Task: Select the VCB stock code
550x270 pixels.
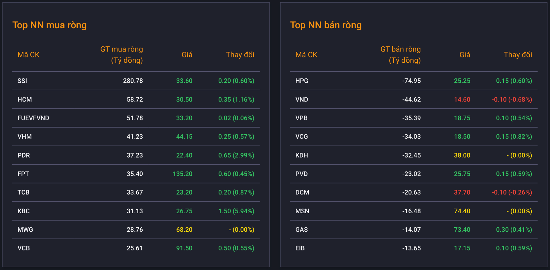Action: coord(24,248)
